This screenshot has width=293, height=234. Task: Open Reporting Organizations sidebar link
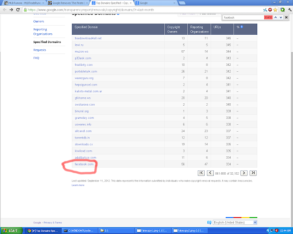[43, 32]
